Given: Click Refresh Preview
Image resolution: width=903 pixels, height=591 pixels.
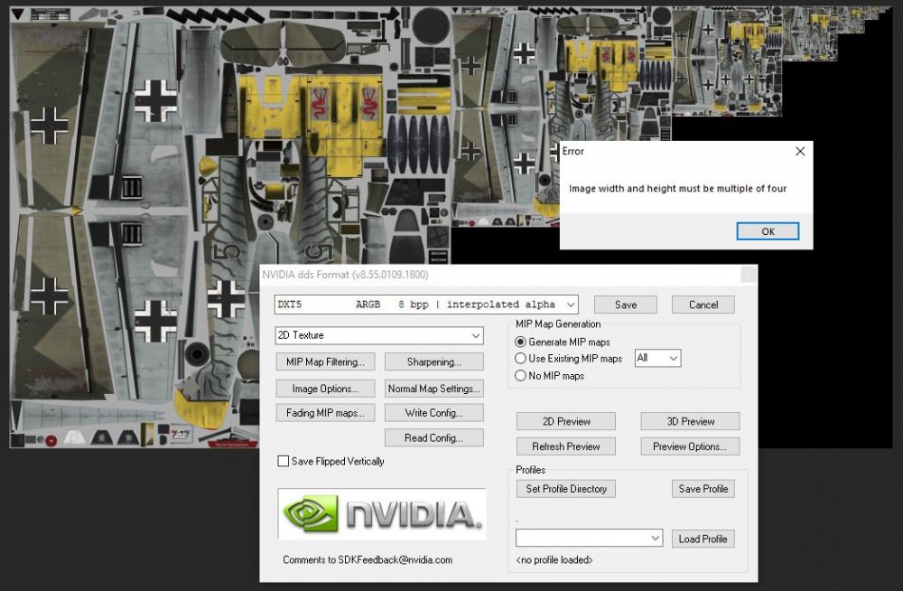Looking at the screenshot, I should point(566,446).
